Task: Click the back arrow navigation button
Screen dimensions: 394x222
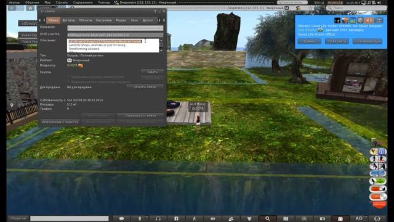Action: click(12, 8)
